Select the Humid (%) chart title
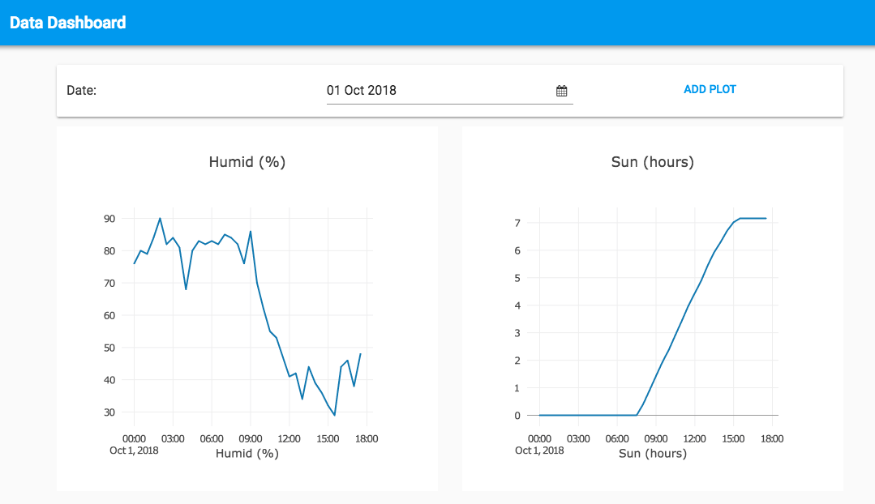This screenshot has width=875, height=504. click(x=247, y=162)
